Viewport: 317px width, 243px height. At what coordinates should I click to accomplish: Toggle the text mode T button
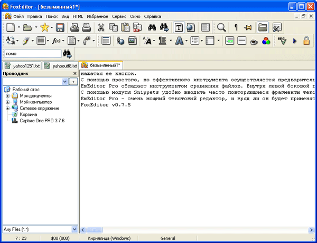[x=179, y=27]
